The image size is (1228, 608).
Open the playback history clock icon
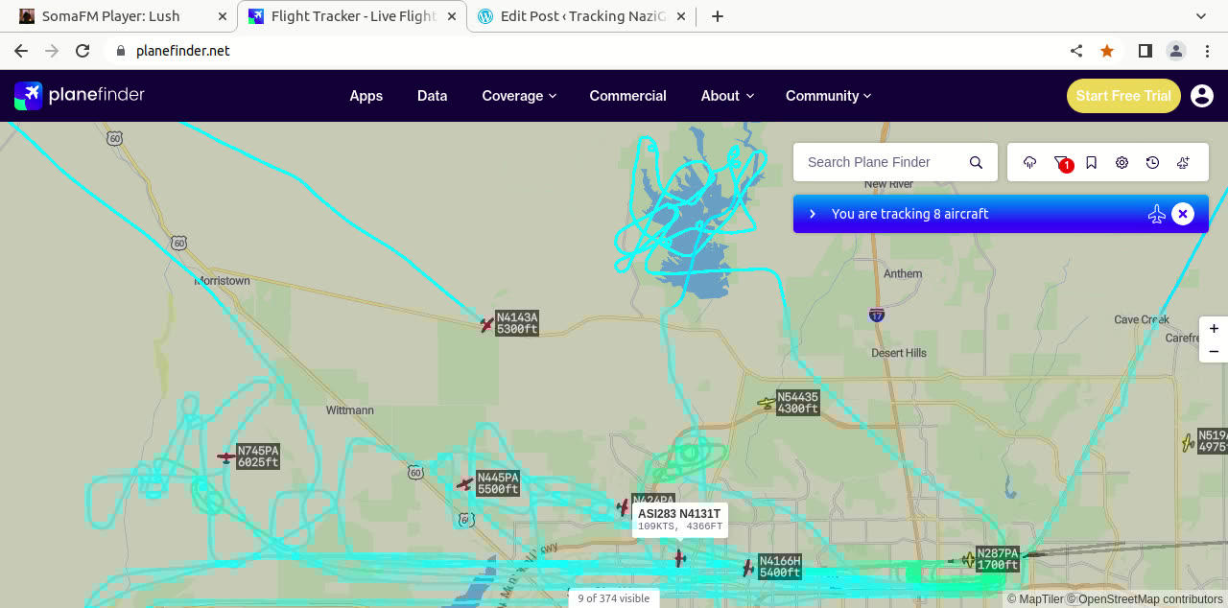(x=1152, y=163)
